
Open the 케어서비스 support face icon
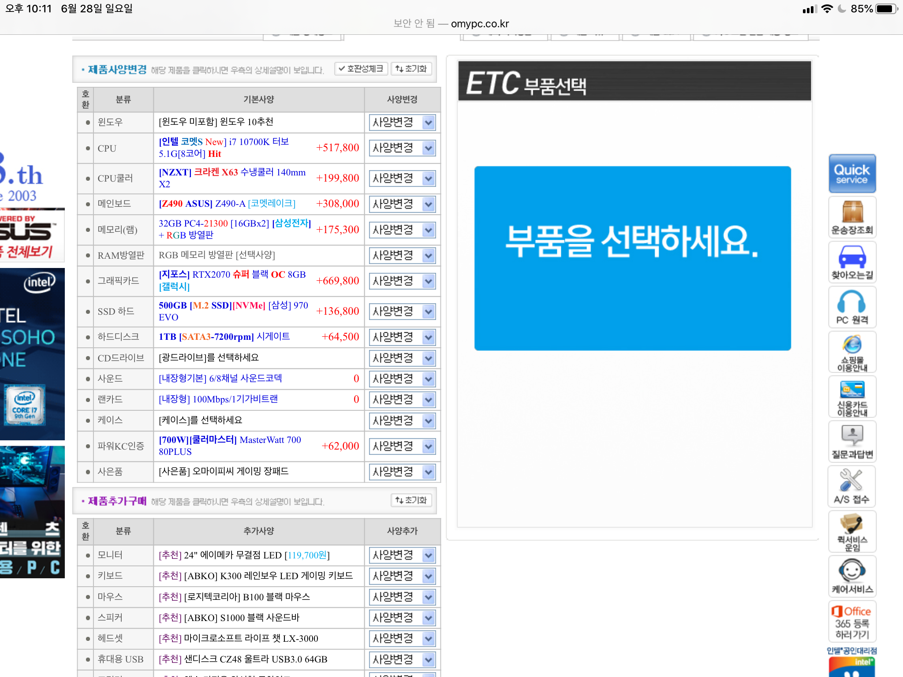pos(852,576)
